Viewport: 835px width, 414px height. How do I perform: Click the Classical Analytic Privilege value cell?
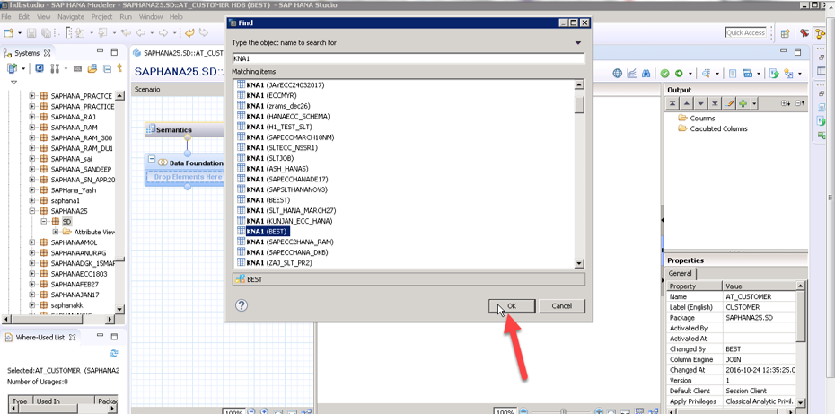pos(760,401)
